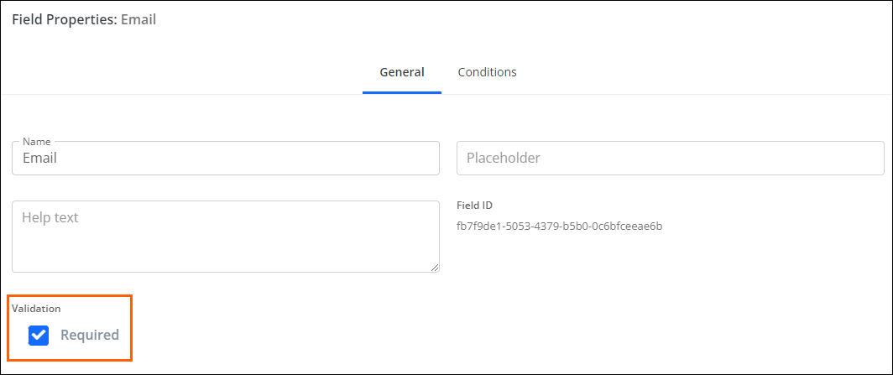Click into the Placeholder input field
This screenshot has width=893, height=375.
click(x=671, y=159)
